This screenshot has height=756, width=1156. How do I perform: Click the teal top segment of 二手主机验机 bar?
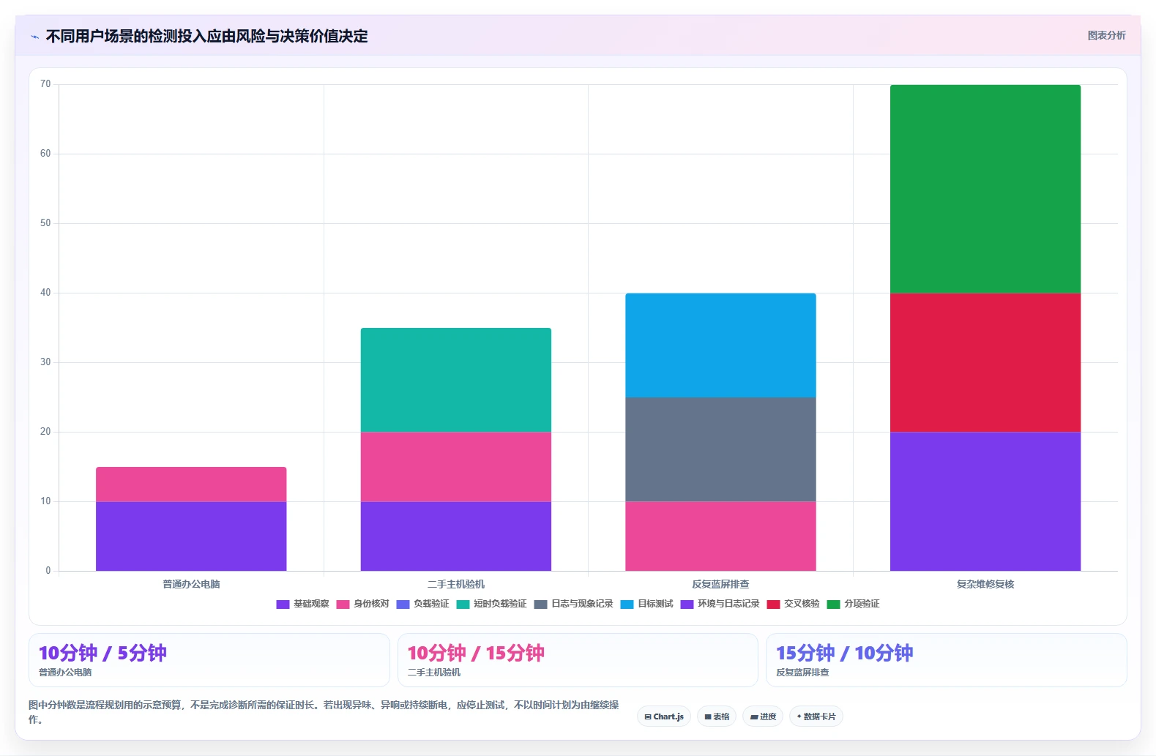(x=456, y=380)
